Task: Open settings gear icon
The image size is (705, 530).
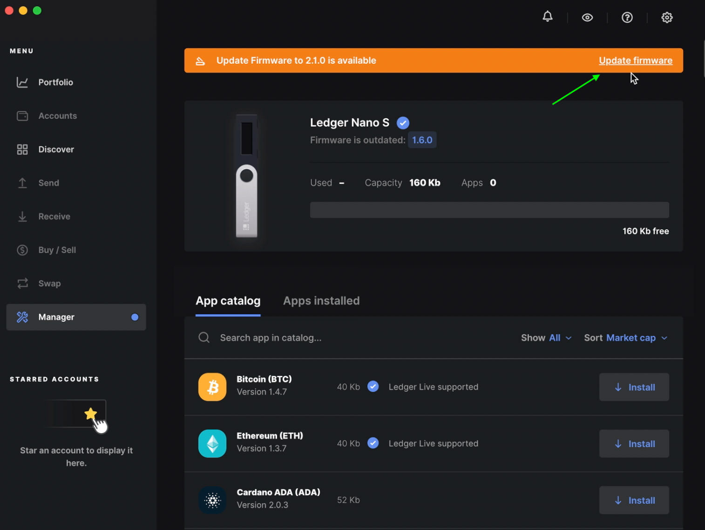Action: click(x=667, y=17)
